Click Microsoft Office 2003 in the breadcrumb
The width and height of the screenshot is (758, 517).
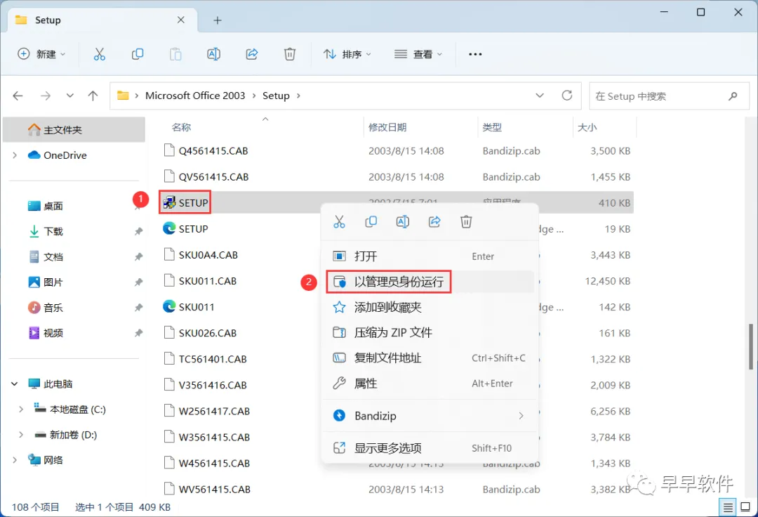[x=195, y=96]
